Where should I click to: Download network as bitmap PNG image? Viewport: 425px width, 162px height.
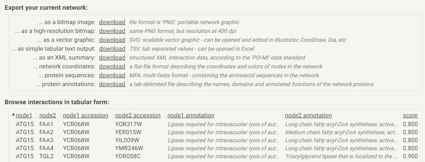click(x=112, y=22)
